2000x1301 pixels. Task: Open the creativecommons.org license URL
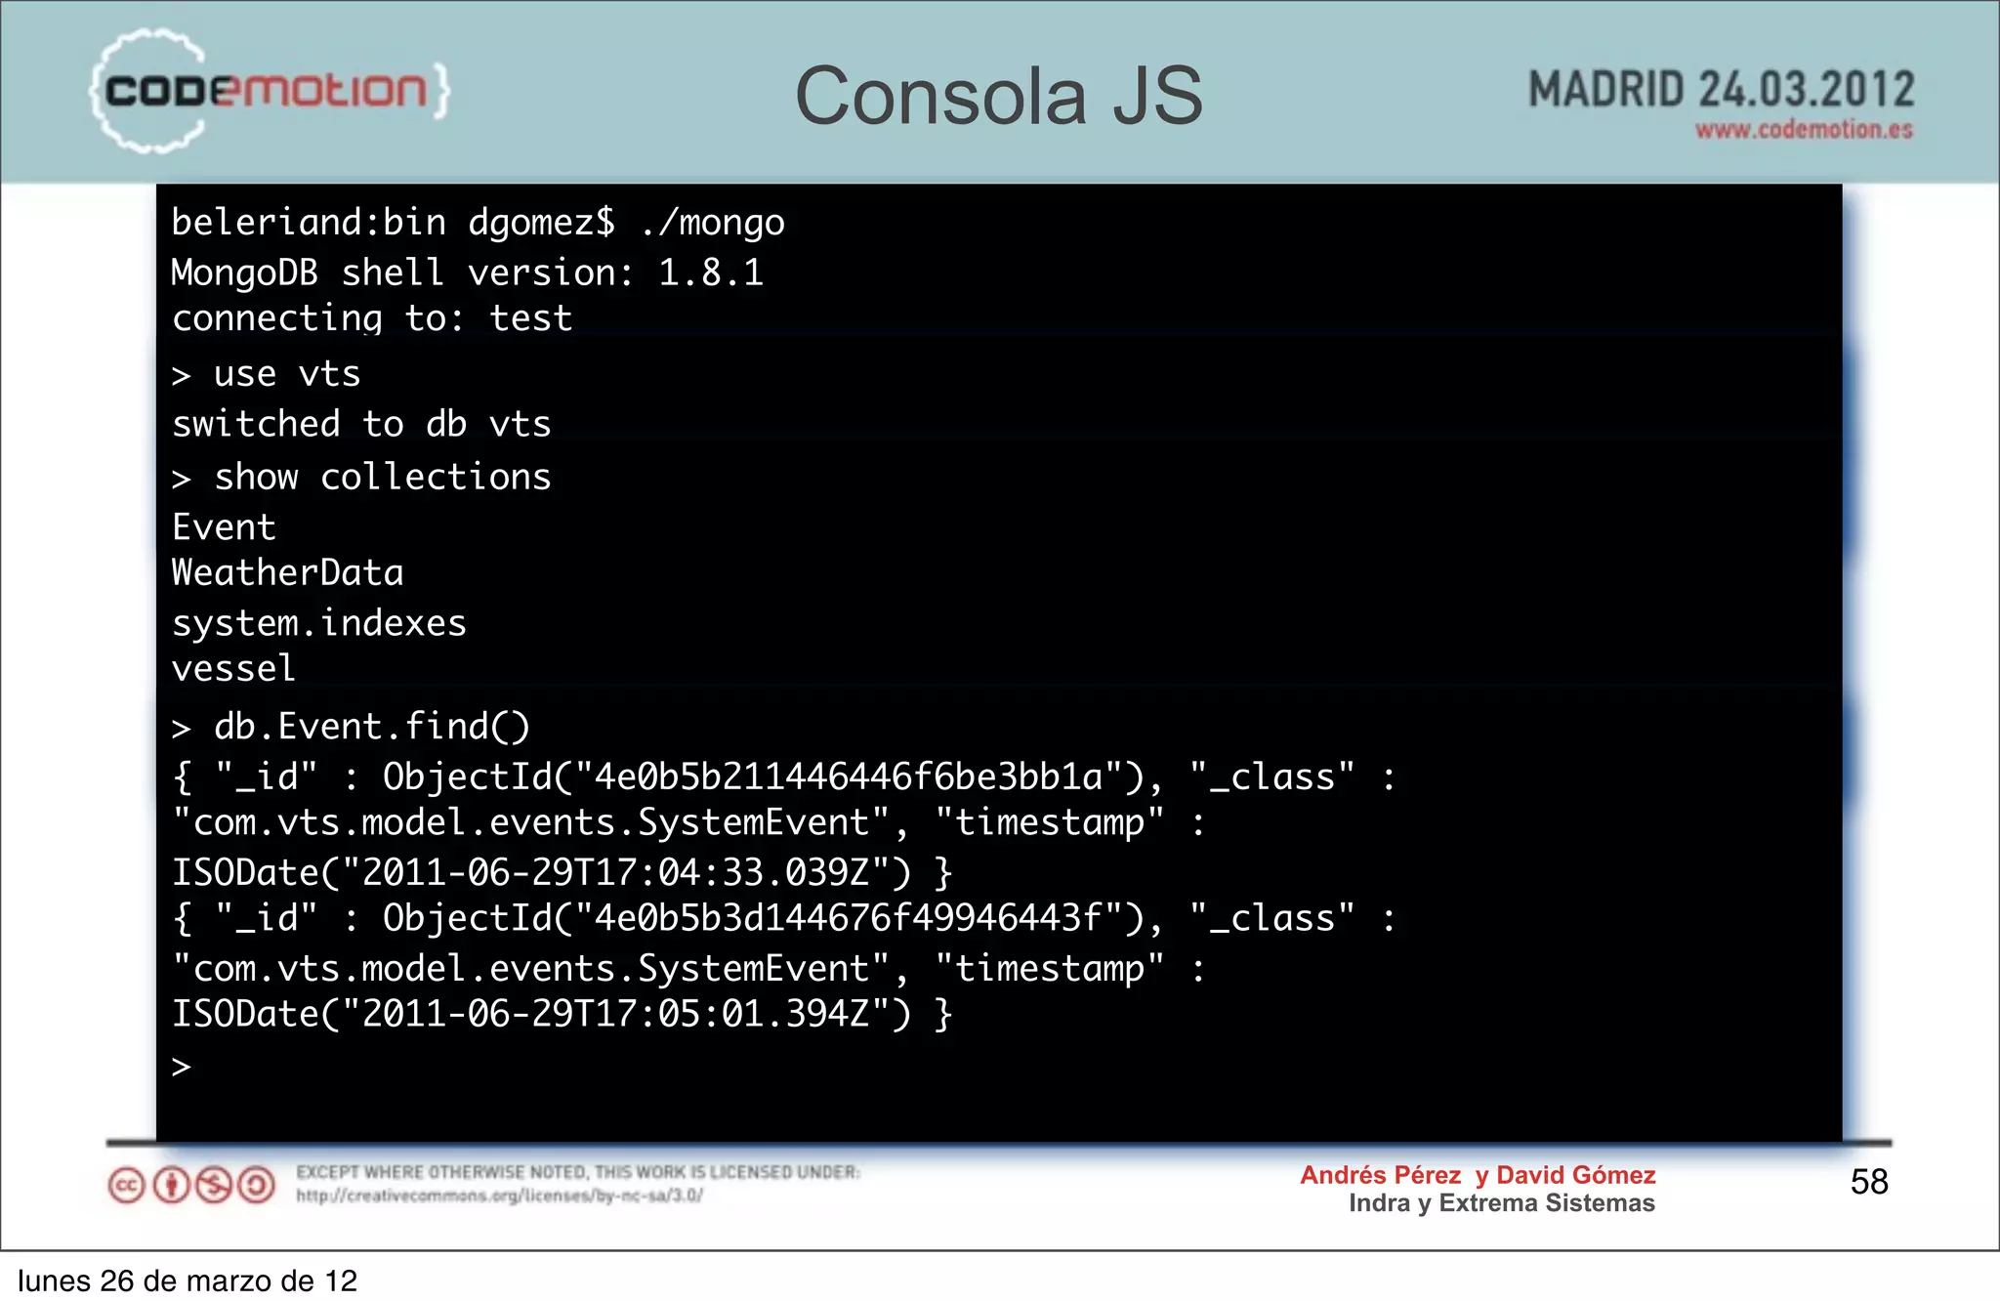pos(499,1196)
